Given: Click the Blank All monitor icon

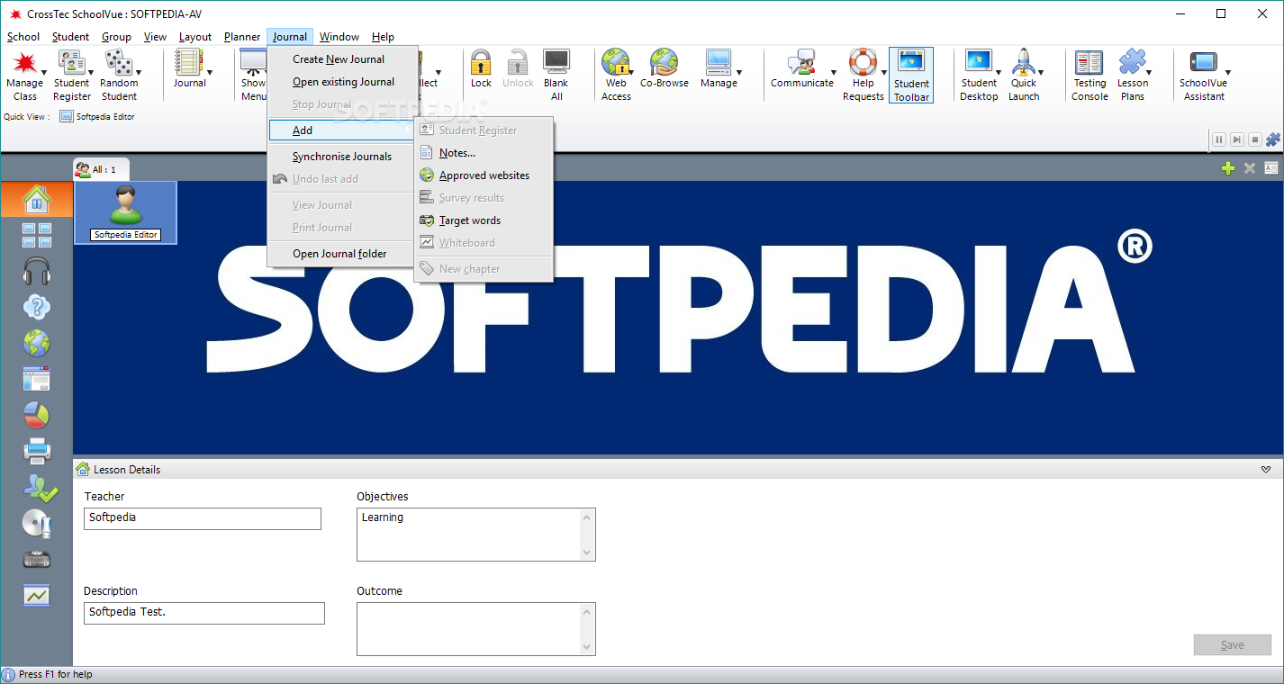Looking at the screenshot, I should (556, 75).
